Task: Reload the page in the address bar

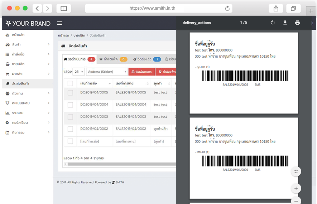Action: tap(227, 9)
